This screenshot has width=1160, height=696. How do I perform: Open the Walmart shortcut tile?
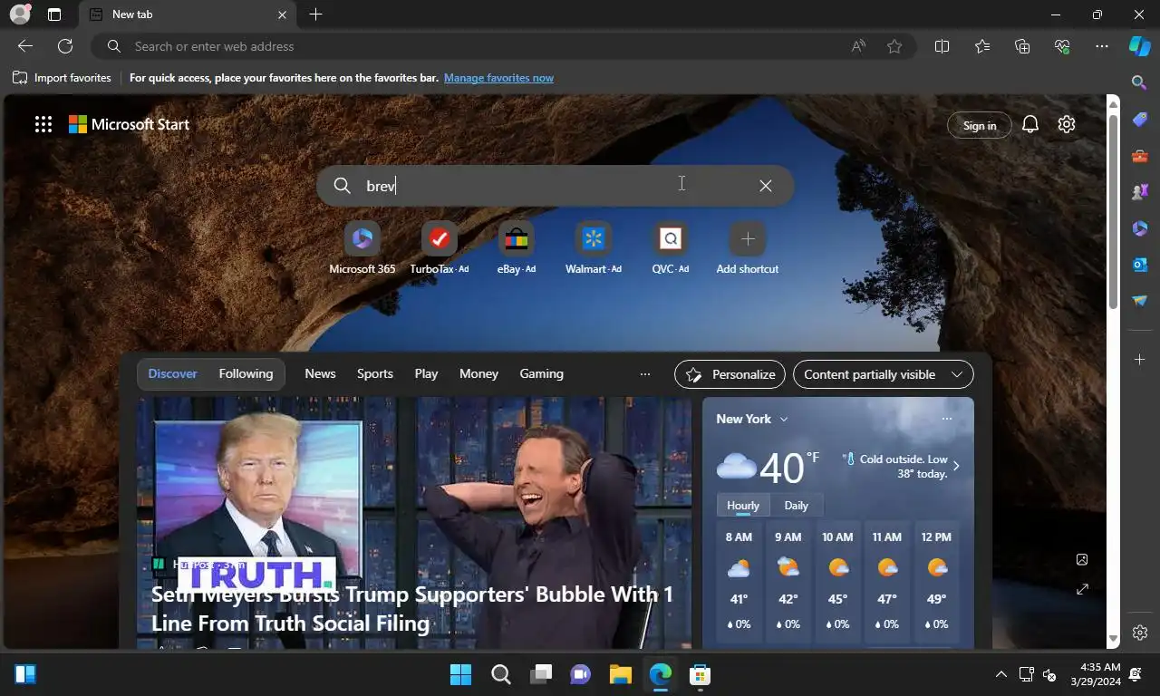[x=594, y=248]
